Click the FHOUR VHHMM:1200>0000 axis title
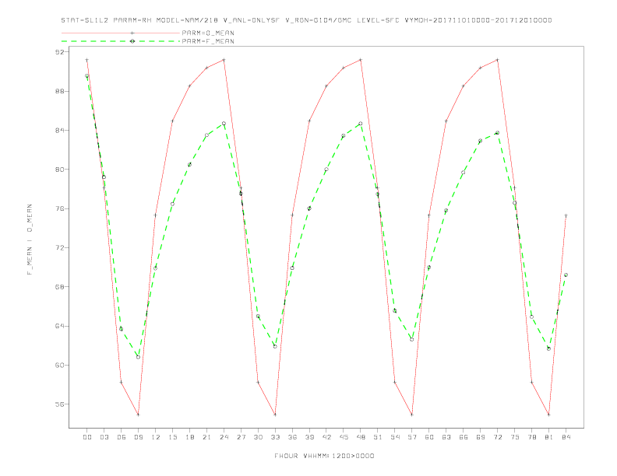Image resolution: width=617 pixels, height=476 pixels. click(x=324, y=456)
